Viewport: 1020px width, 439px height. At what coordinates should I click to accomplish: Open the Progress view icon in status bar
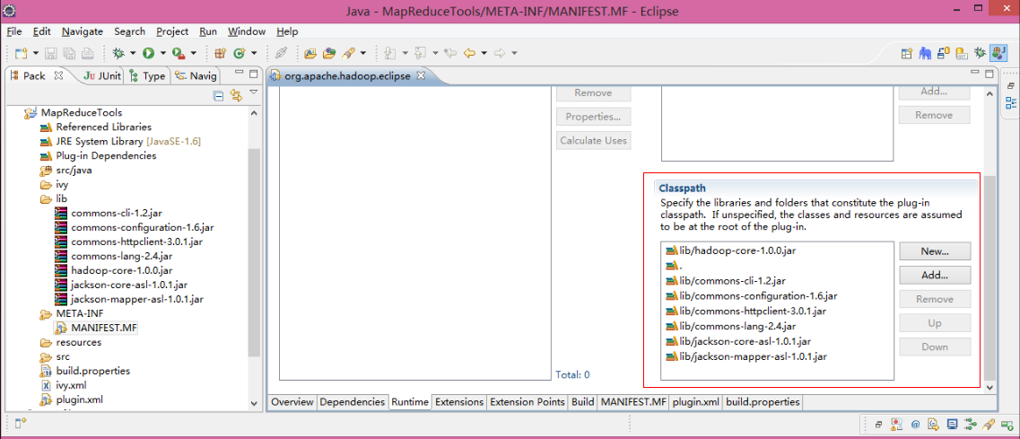[x=1007, y=425]
